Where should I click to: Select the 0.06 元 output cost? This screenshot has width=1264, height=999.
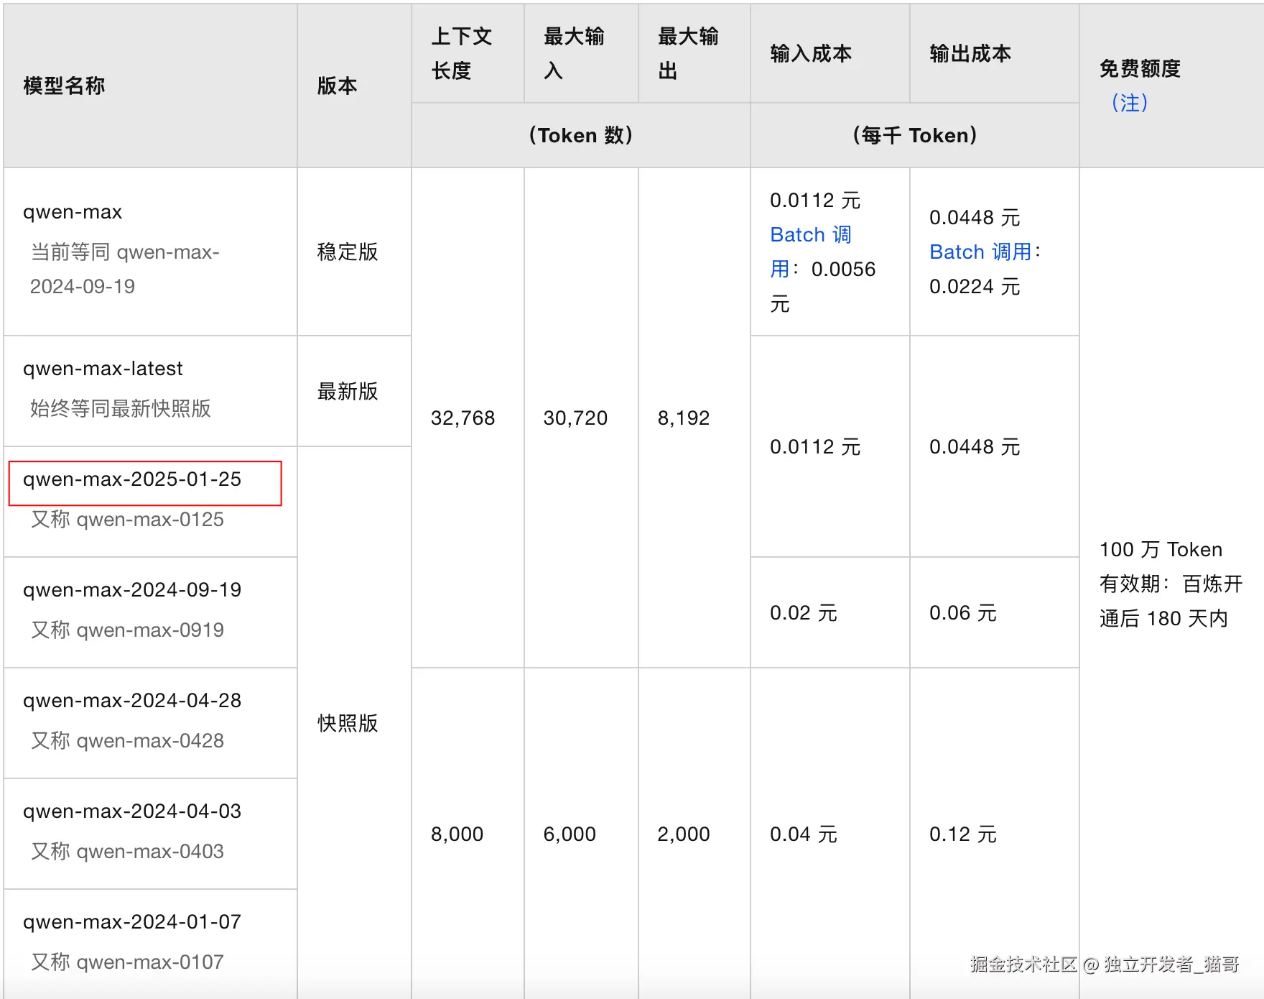tap(963, 613)
